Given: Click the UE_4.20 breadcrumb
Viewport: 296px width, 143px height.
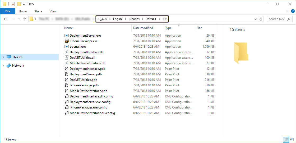Looking at the screenshot, I should point(102,19).
